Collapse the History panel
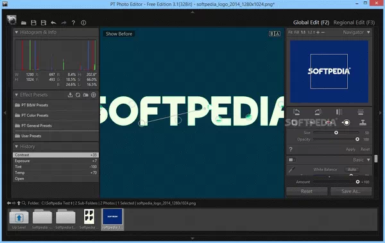 17,147
